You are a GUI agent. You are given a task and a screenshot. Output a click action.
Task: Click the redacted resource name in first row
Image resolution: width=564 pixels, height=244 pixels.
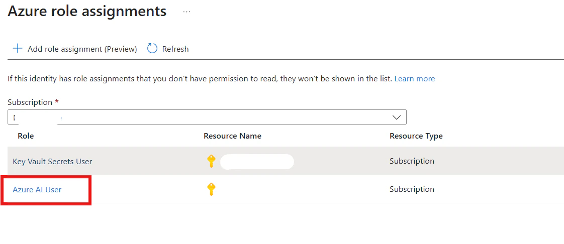pos(257,162)
